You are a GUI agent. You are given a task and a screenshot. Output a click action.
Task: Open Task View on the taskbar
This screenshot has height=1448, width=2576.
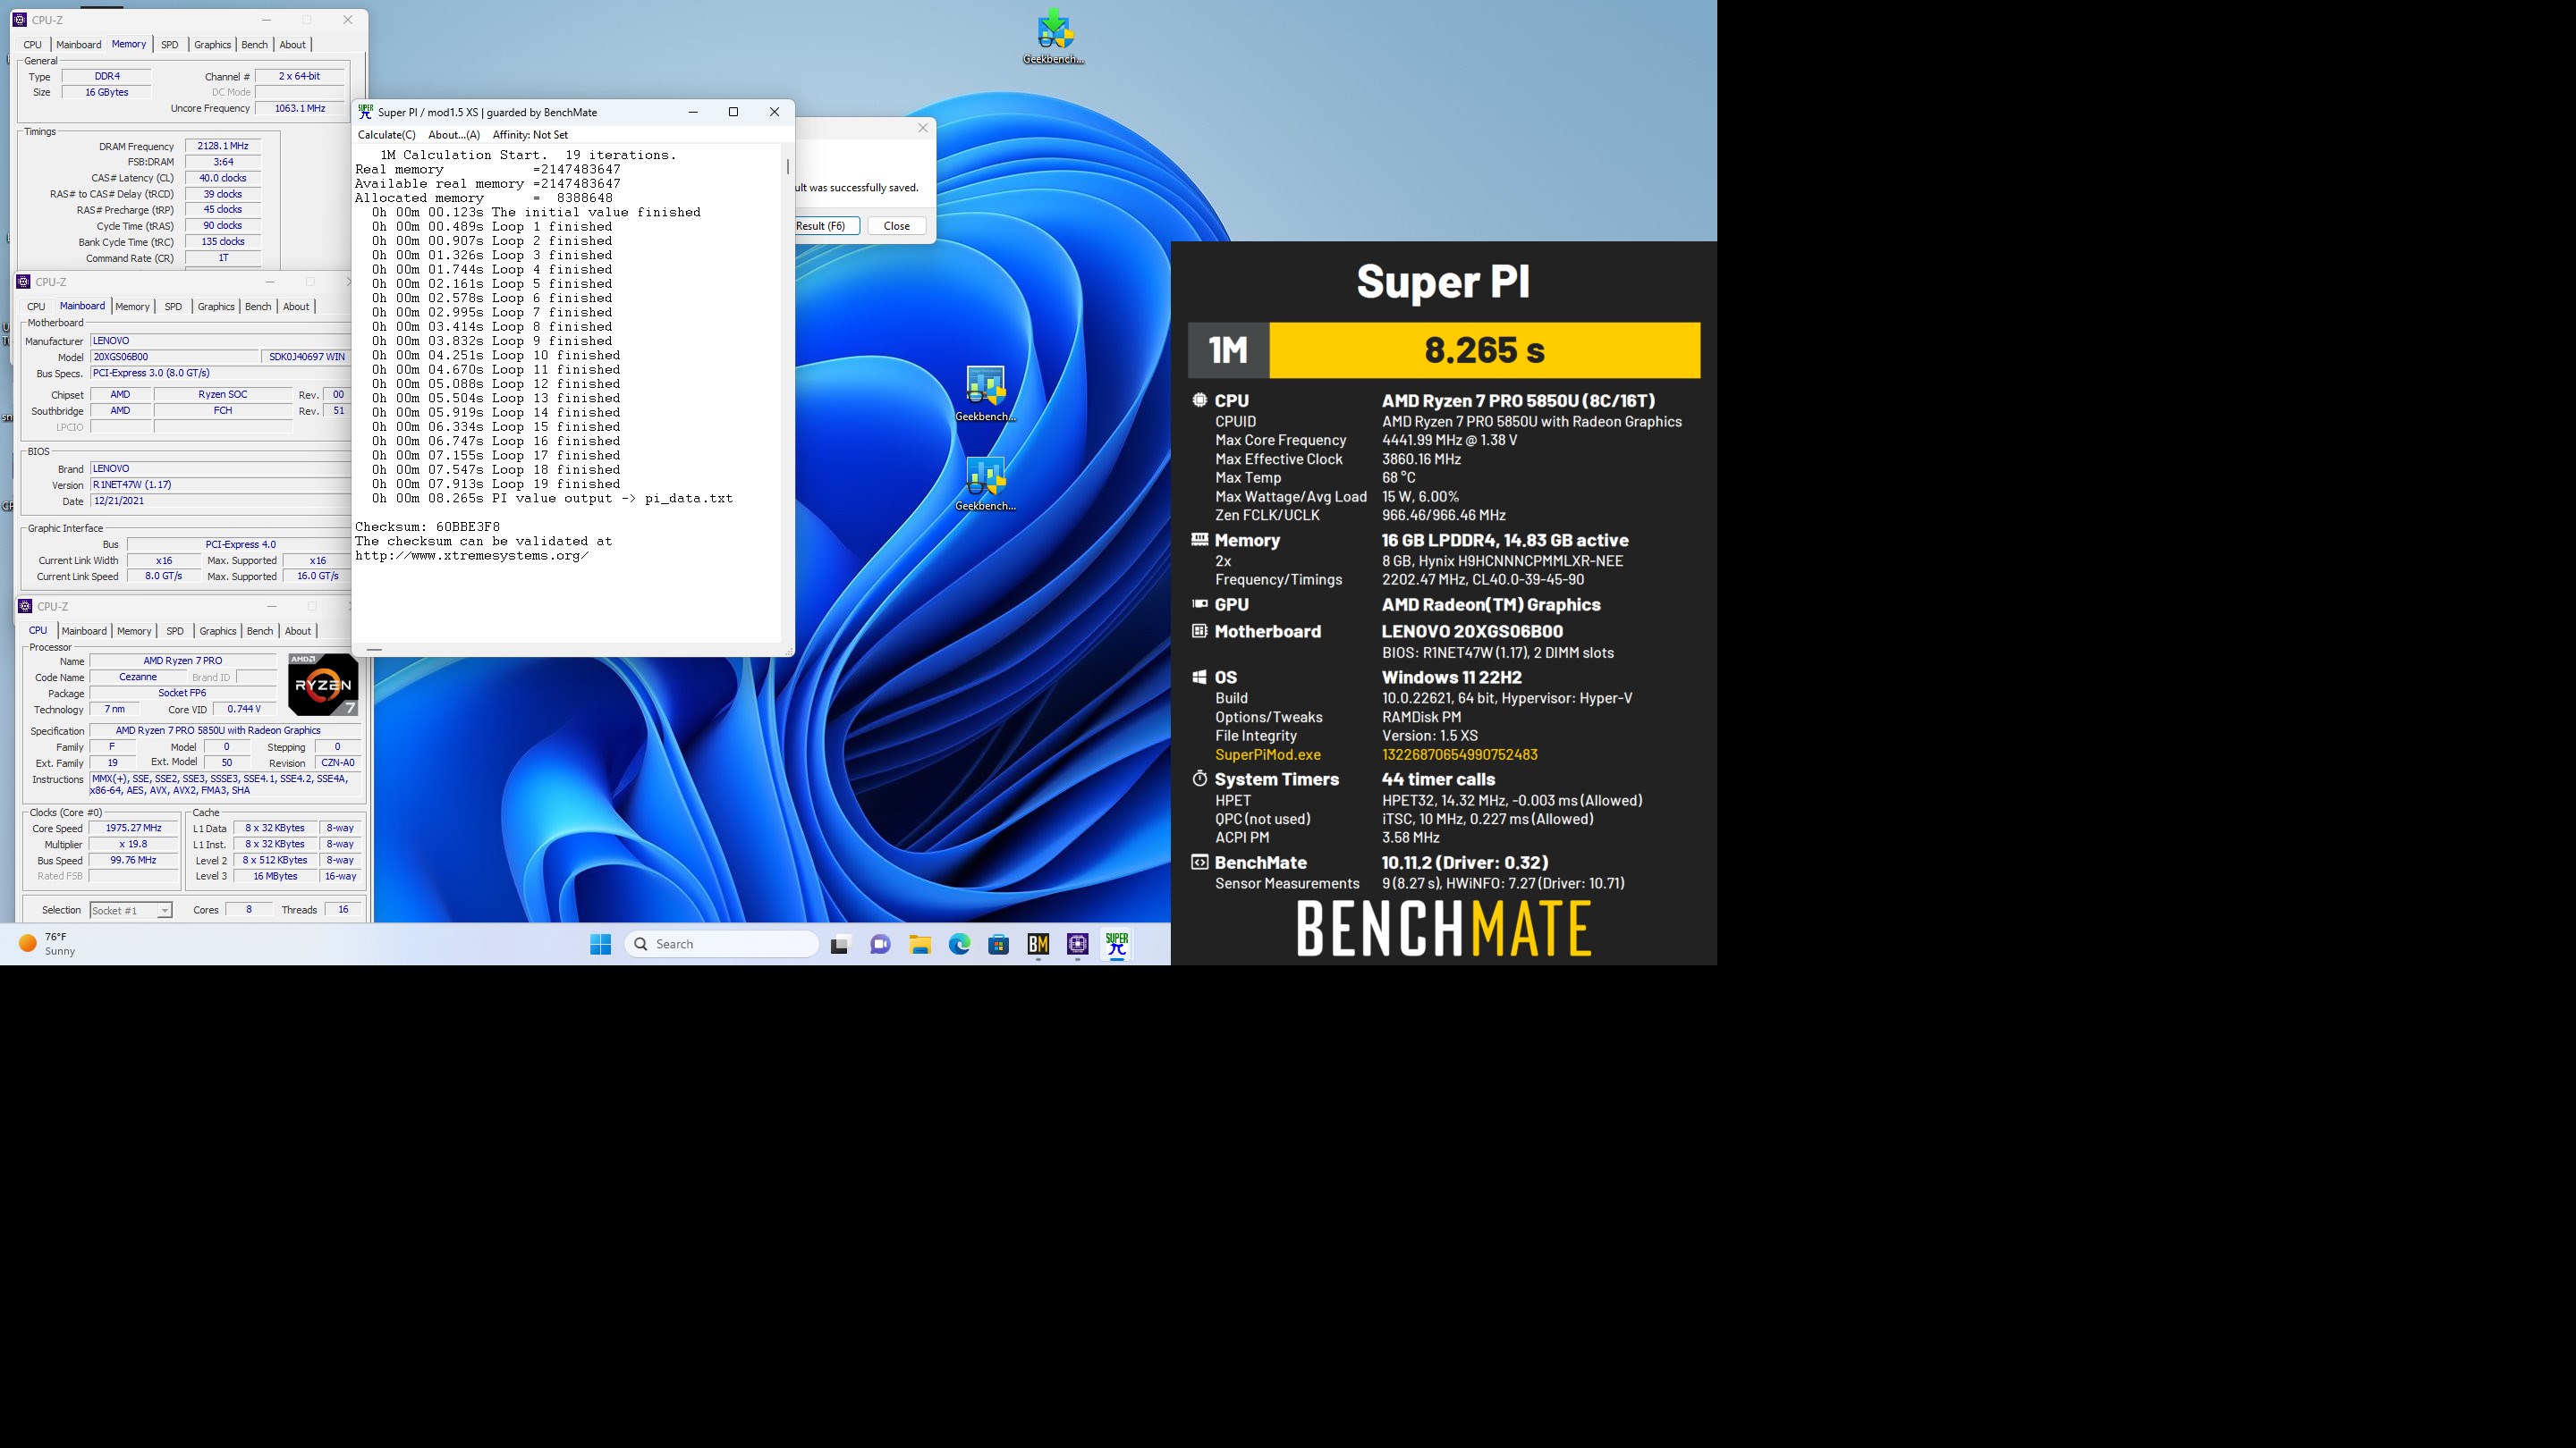tap(840, 945)
